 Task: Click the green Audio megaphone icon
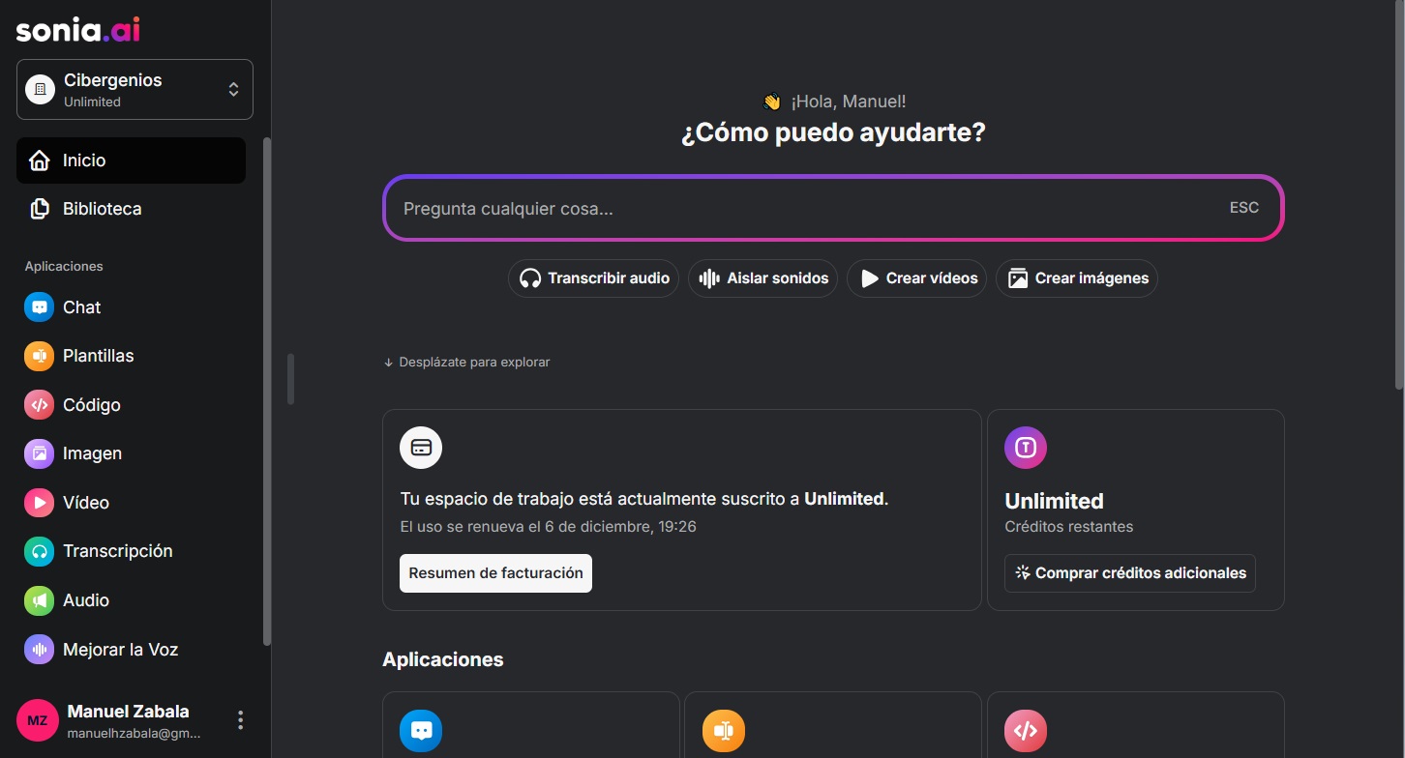[x=40, y=600]
